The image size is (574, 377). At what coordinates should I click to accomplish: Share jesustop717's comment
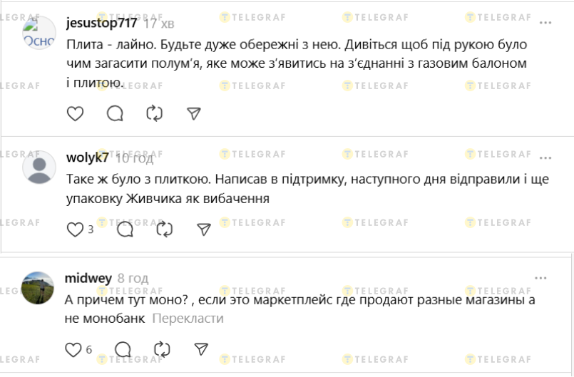click(193, 113)
